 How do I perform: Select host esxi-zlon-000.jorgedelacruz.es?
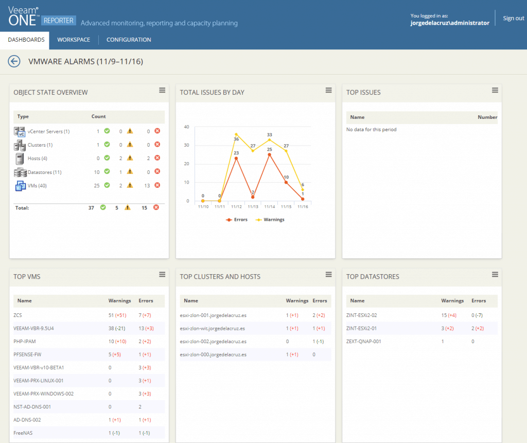(255, 355)
